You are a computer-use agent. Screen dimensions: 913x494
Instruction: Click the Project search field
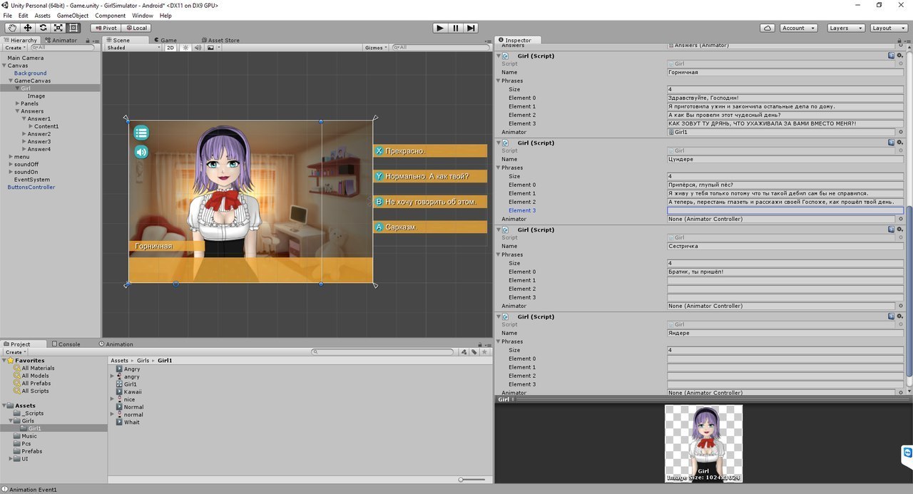coord(384,351)
